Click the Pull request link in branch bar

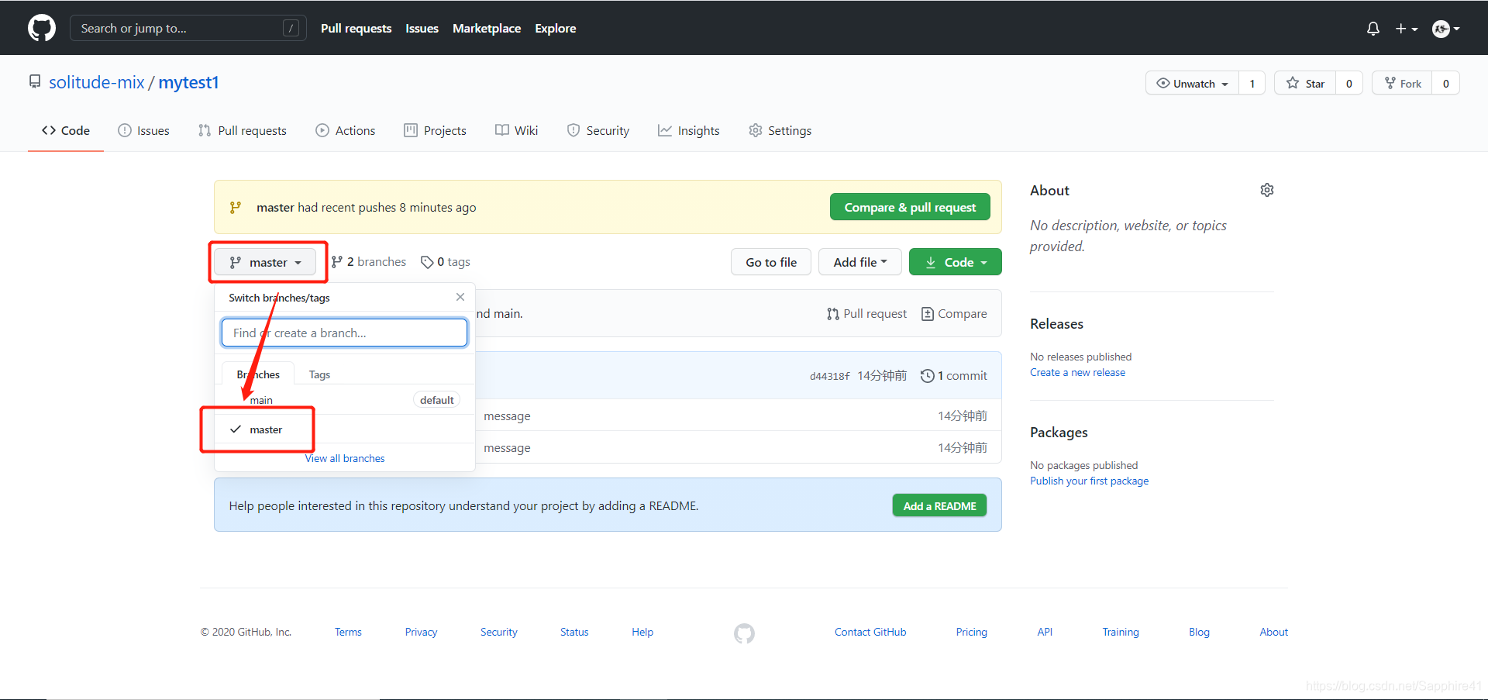point(866,313)
